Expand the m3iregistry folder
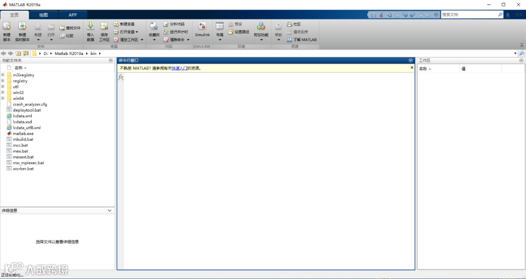Screen dimensions: 526x279 coord(3,75)
